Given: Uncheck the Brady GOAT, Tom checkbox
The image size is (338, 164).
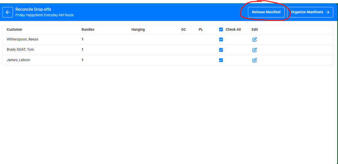Looking at the screenshot, I should click(x=221, y=50).
